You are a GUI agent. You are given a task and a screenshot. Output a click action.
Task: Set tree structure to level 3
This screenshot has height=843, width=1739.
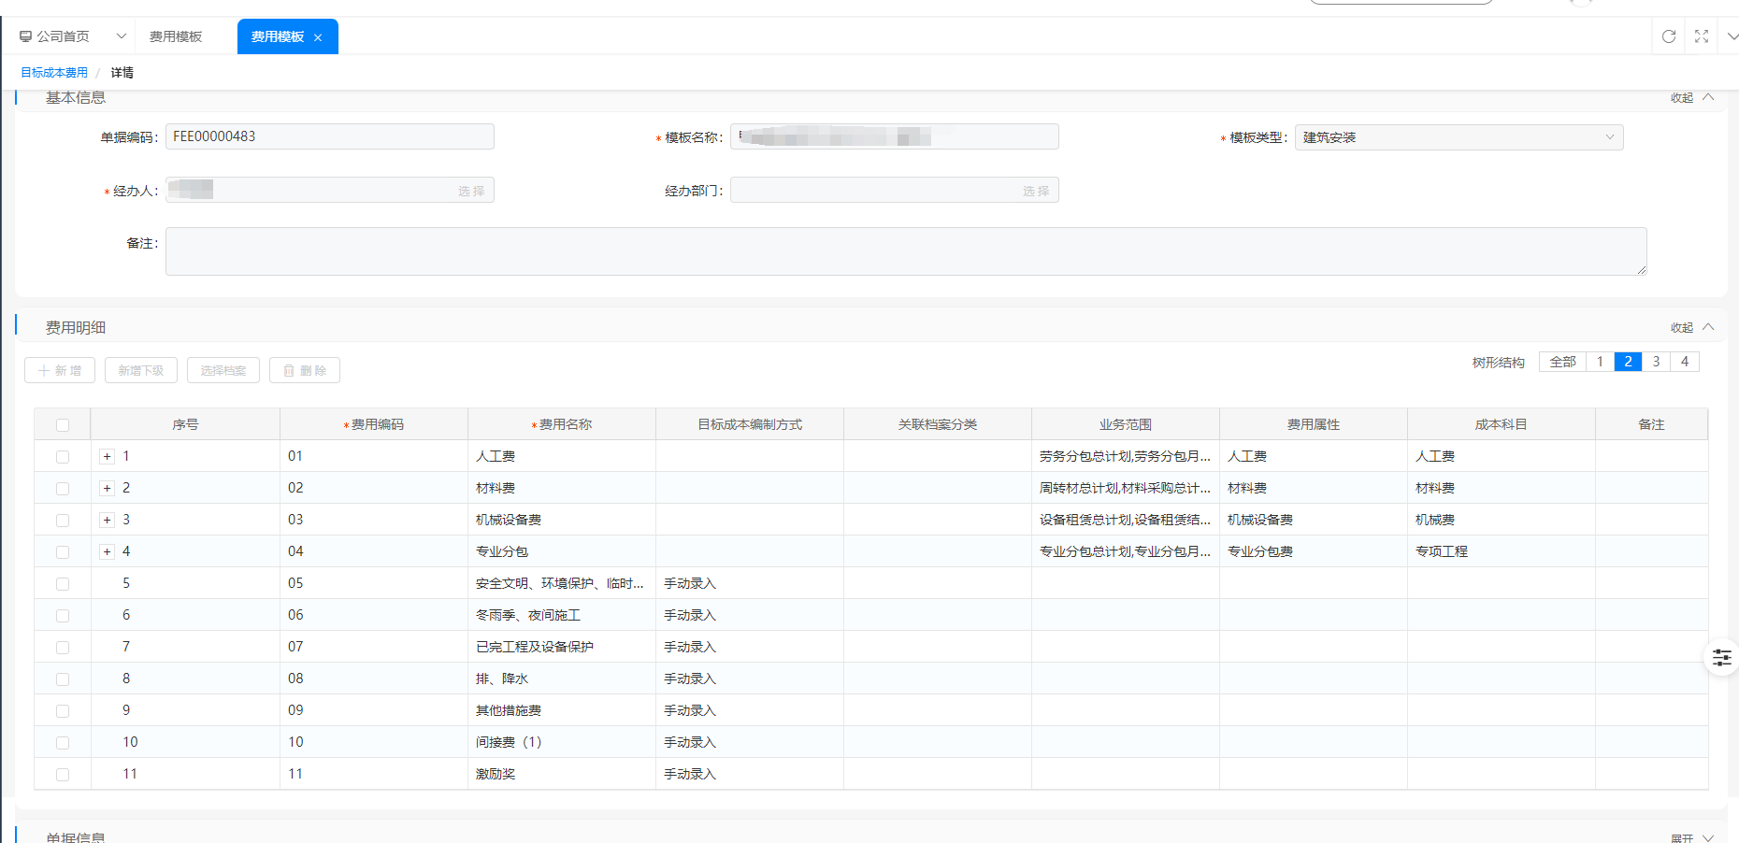pos(1656,362)
